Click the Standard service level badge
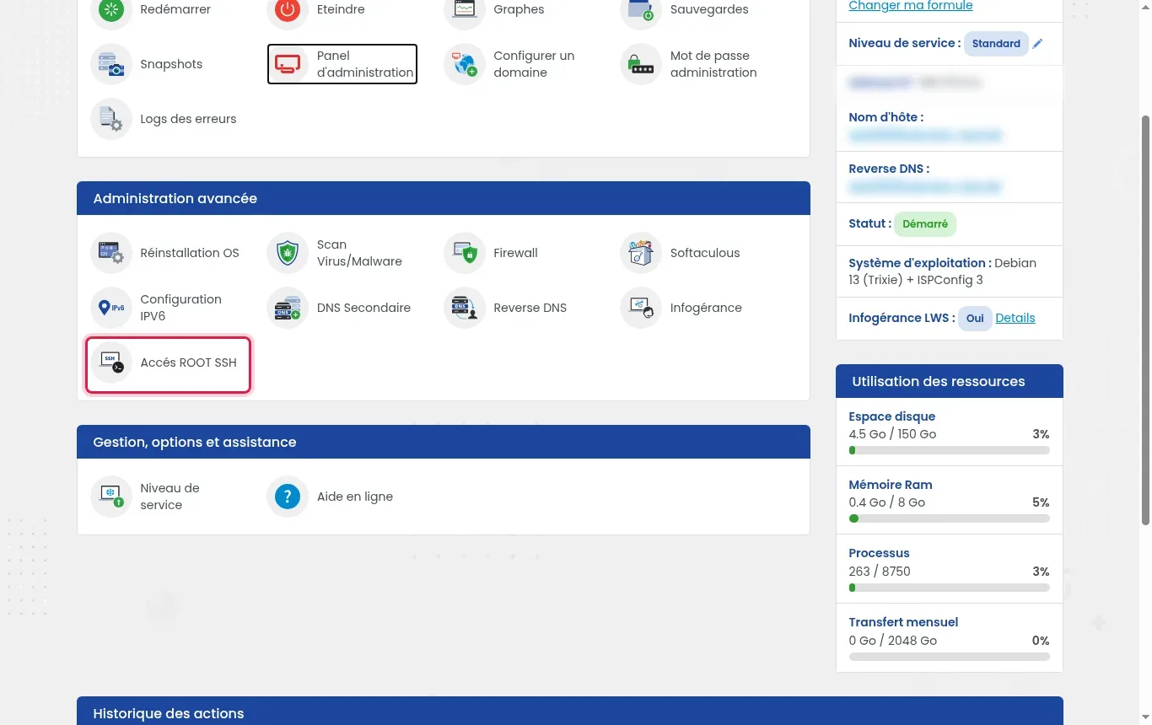The image size is (1152, 725). [x=996, y=44]
